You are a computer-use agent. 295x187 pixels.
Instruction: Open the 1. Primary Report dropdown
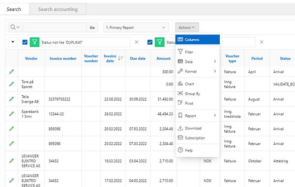(x=136, y=27)
